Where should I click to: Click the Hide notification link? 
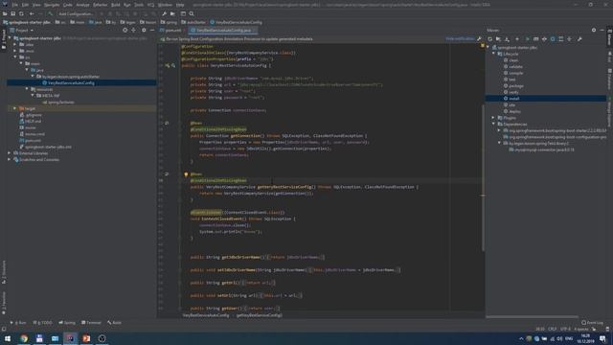tap(460, 38)
